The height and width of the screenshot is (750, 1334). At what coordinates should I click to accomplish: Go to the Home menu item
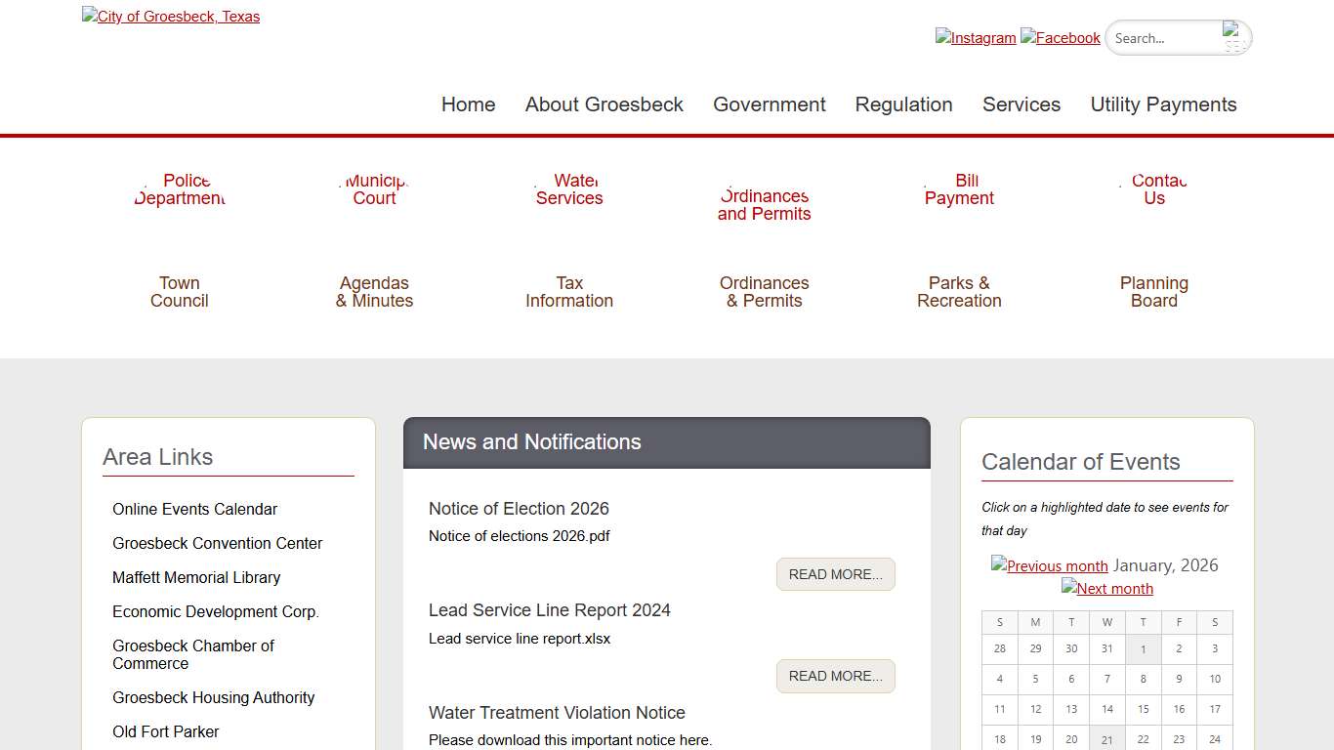pos(468,104)
